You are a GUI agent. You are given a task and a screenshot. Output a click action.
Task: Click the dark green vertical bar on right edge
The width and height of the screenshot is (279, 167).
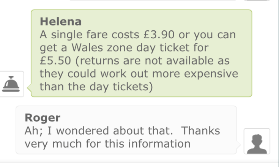coord(277,76)
